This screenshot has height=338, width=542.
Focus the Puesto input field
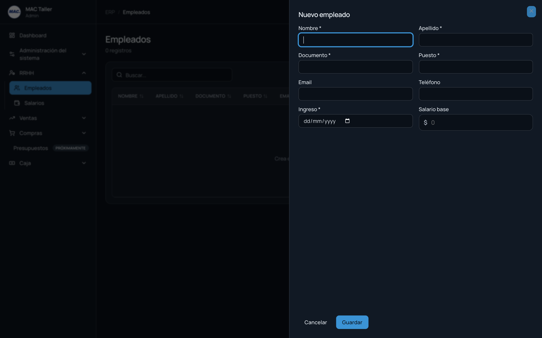(x=476, y=67)
